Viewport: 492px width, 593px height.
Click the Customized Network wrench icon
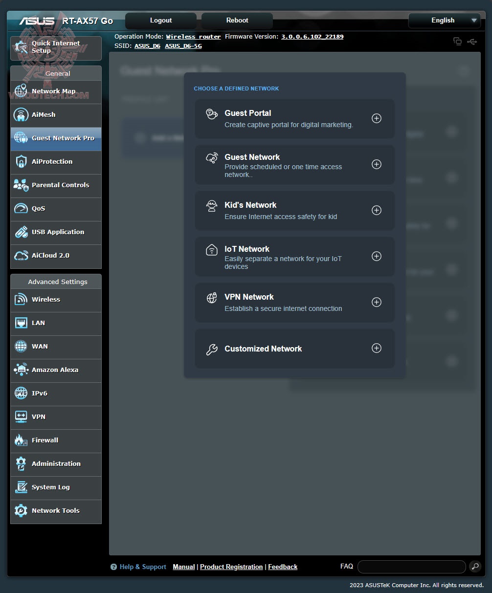tap(212, 349)
